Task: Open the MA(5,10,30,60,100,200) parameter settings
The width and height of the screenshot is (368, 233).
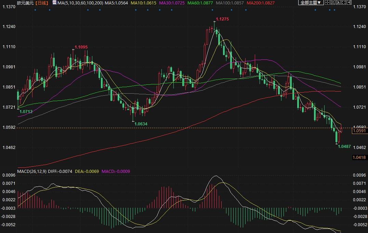Action: (80, 3)
